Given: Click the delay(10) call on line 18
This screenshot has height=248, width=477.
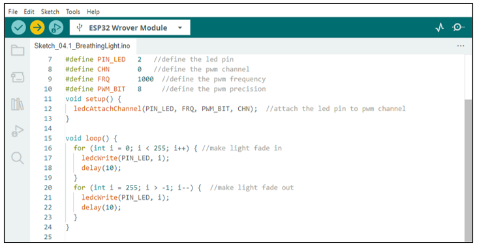Looking at the screenshot, I should [101, 168].
